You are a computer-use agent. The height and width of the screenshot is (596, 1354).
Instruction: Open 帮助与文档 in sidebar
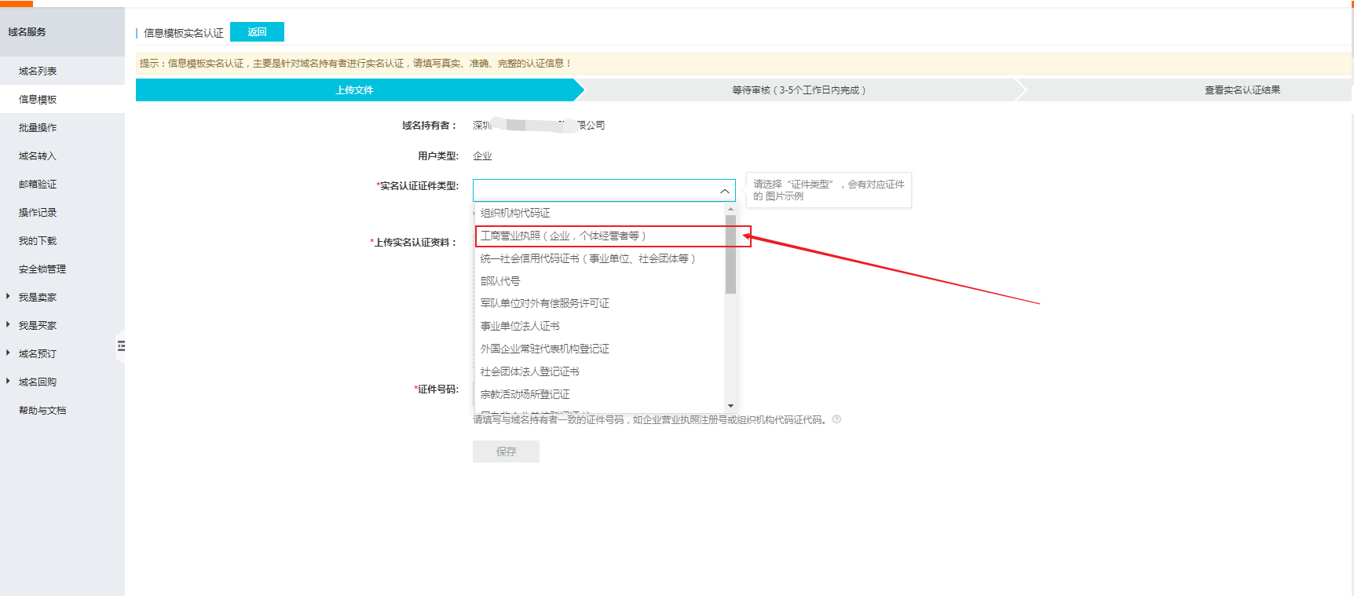(42, 410)
